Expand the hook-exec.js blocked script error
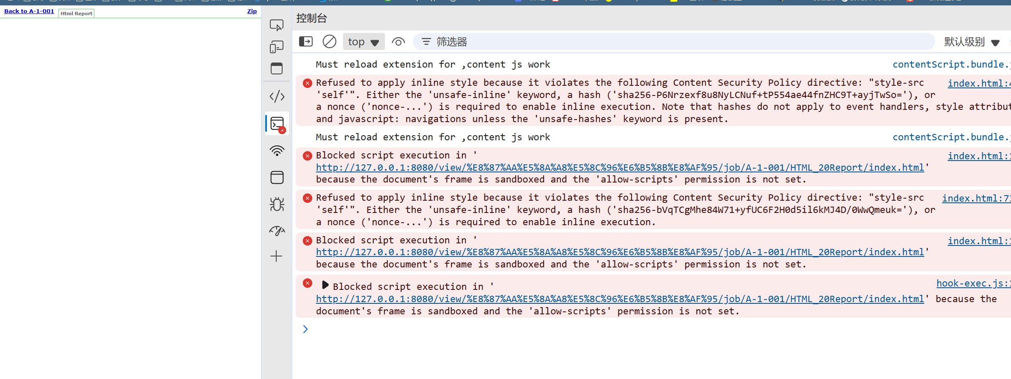Screen dimensions: 1011x379 click(x=325, y=285)
